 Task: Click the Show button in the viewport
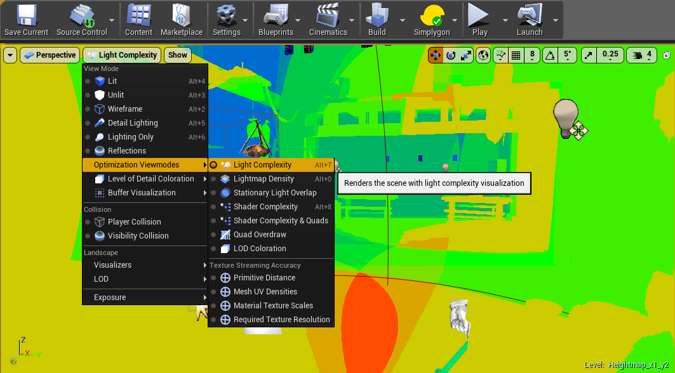pyautogui.click(x=178, y=55)
